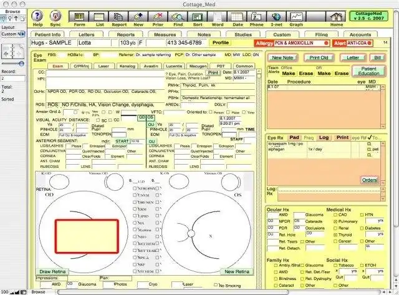Viewport: 399px width, 295px height.
Task: Click the CC input field
Action: click(x=105, y=73)
